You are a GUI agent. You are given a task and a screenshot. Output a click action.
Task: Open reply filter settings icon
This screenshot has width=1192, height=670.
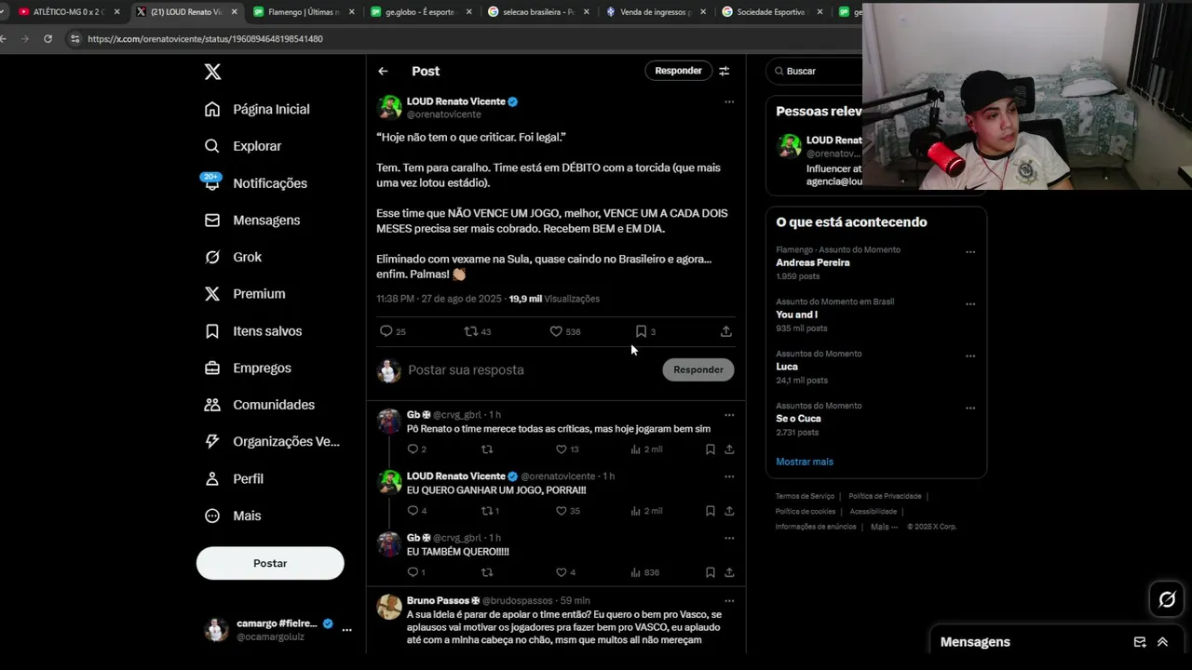(x=725, y=71)
